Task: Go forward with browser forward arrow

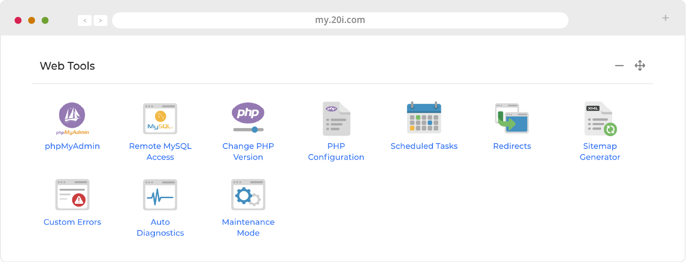Action: (x=100, y=21)
